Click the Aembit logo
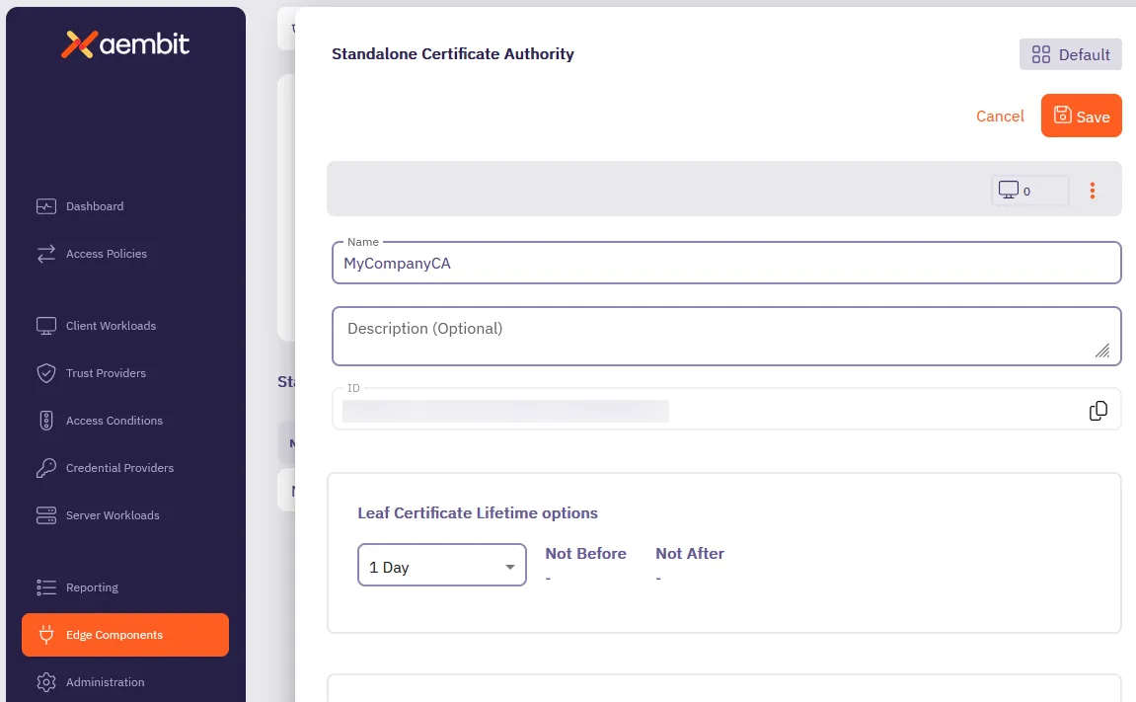 tap(125, 43)
